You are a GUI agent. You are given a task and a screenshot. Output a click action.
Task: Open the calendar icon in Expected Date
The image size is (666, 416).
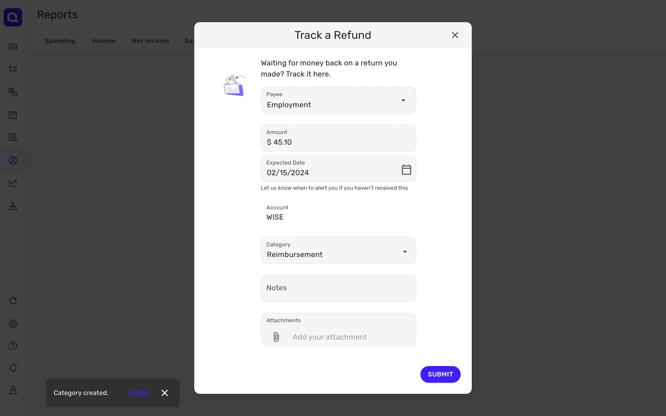click(x=406, y=170)
